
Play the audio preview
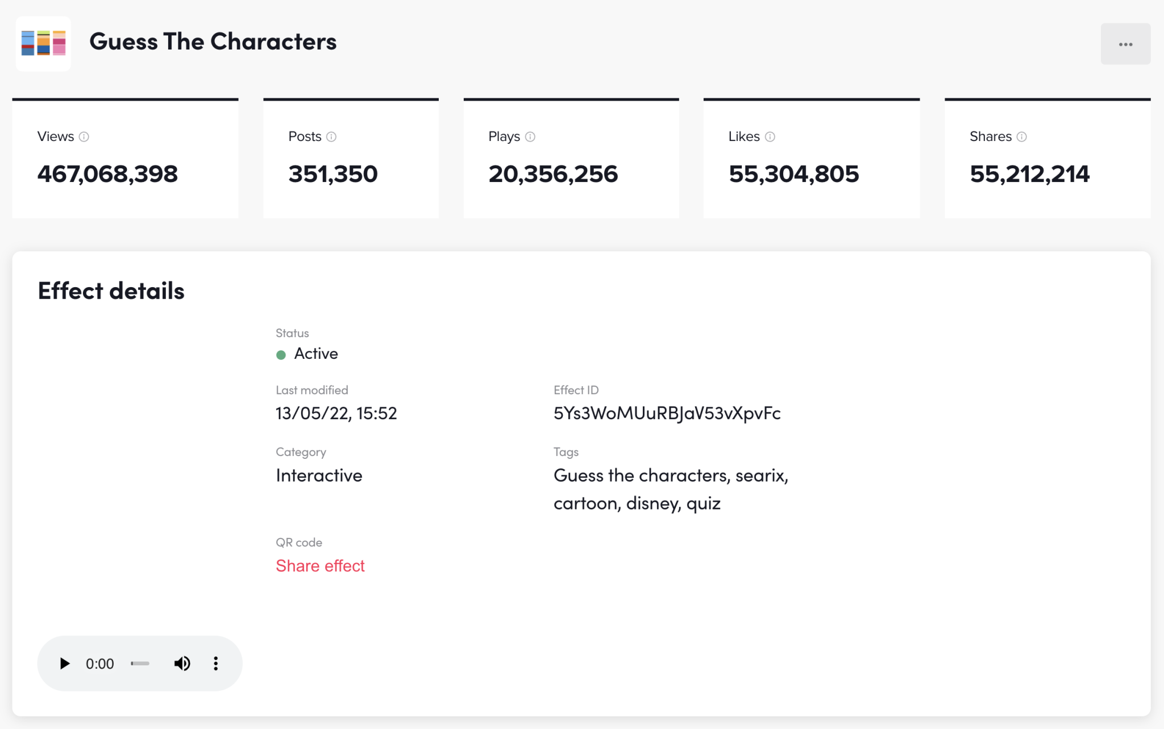tap(64, 663)
